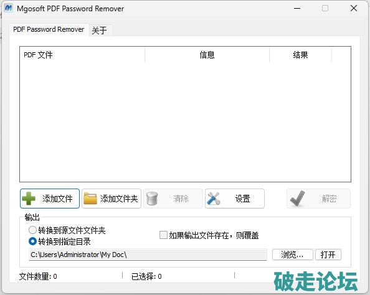Click the green plus icon for 添加文件
This screenshot has height=295, width=370.
pos(29,199)
